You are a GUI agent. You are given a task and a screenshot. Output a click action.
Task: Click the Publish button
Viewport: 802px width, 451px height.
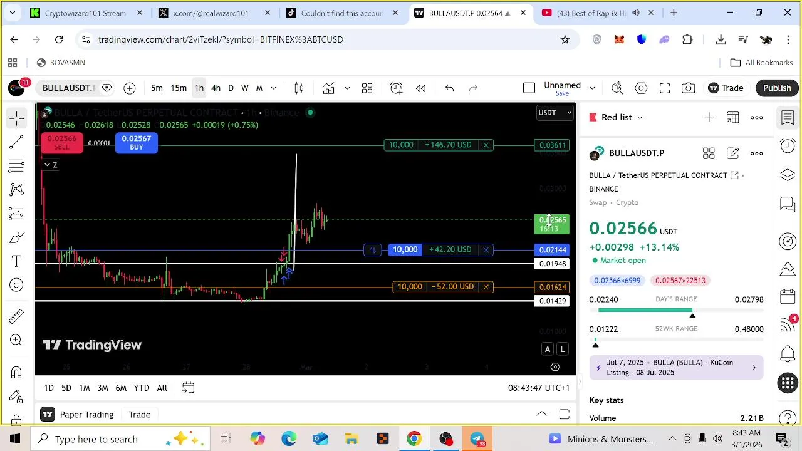pos(777,88)
